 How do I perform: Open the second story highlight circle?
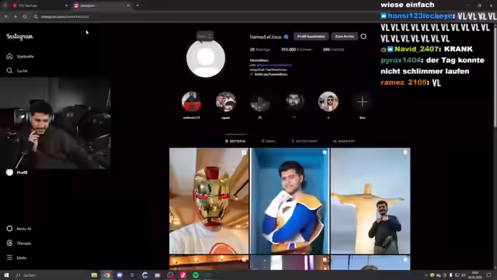[226, 102]
